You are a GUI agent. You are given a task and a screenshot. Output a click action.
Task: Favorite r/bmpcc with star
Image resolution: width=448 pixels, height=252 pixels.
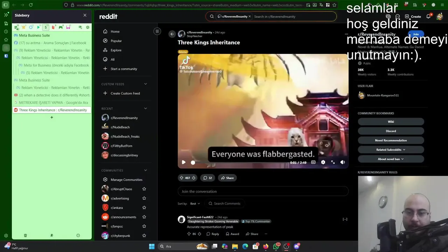(144, 226)
